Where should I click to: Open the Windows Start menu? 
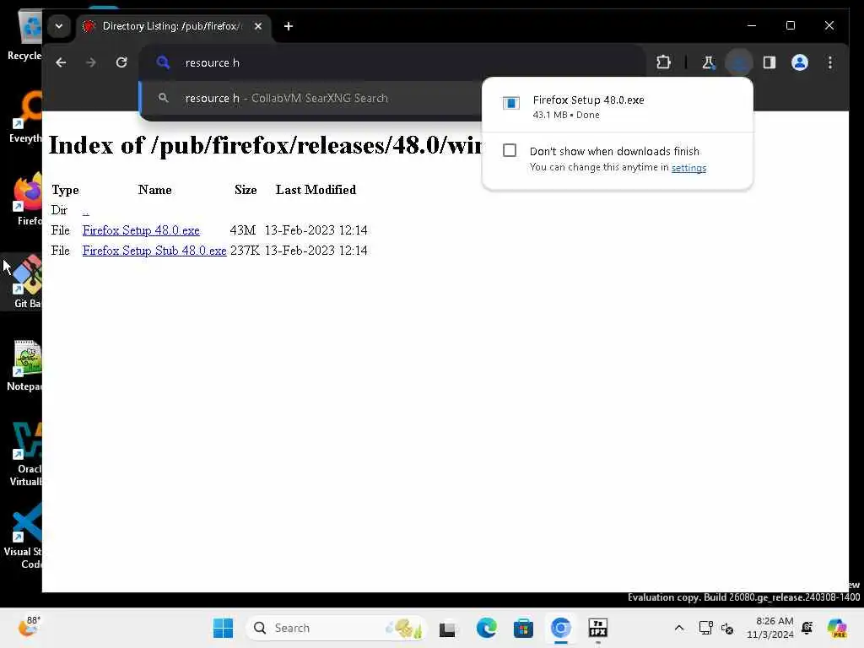click(223, 628)
